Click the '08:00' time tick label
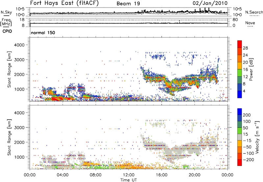This screenshot has width=263, height=182. pyautogui.click(x=96, y=175)
